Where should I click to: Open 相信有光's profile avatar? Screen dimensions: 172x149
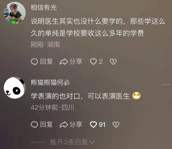[x=15, y=13]
